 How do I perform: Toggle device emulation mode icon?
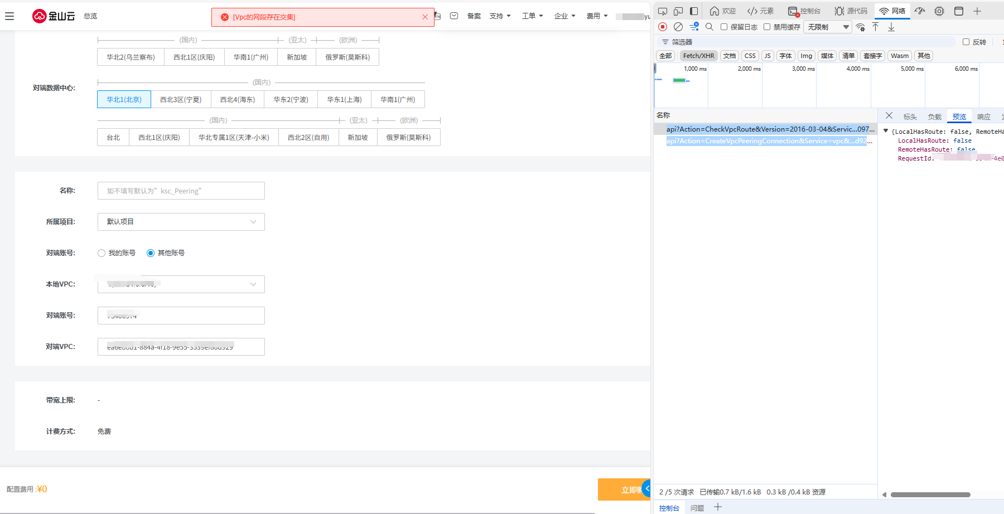[678, 11]
